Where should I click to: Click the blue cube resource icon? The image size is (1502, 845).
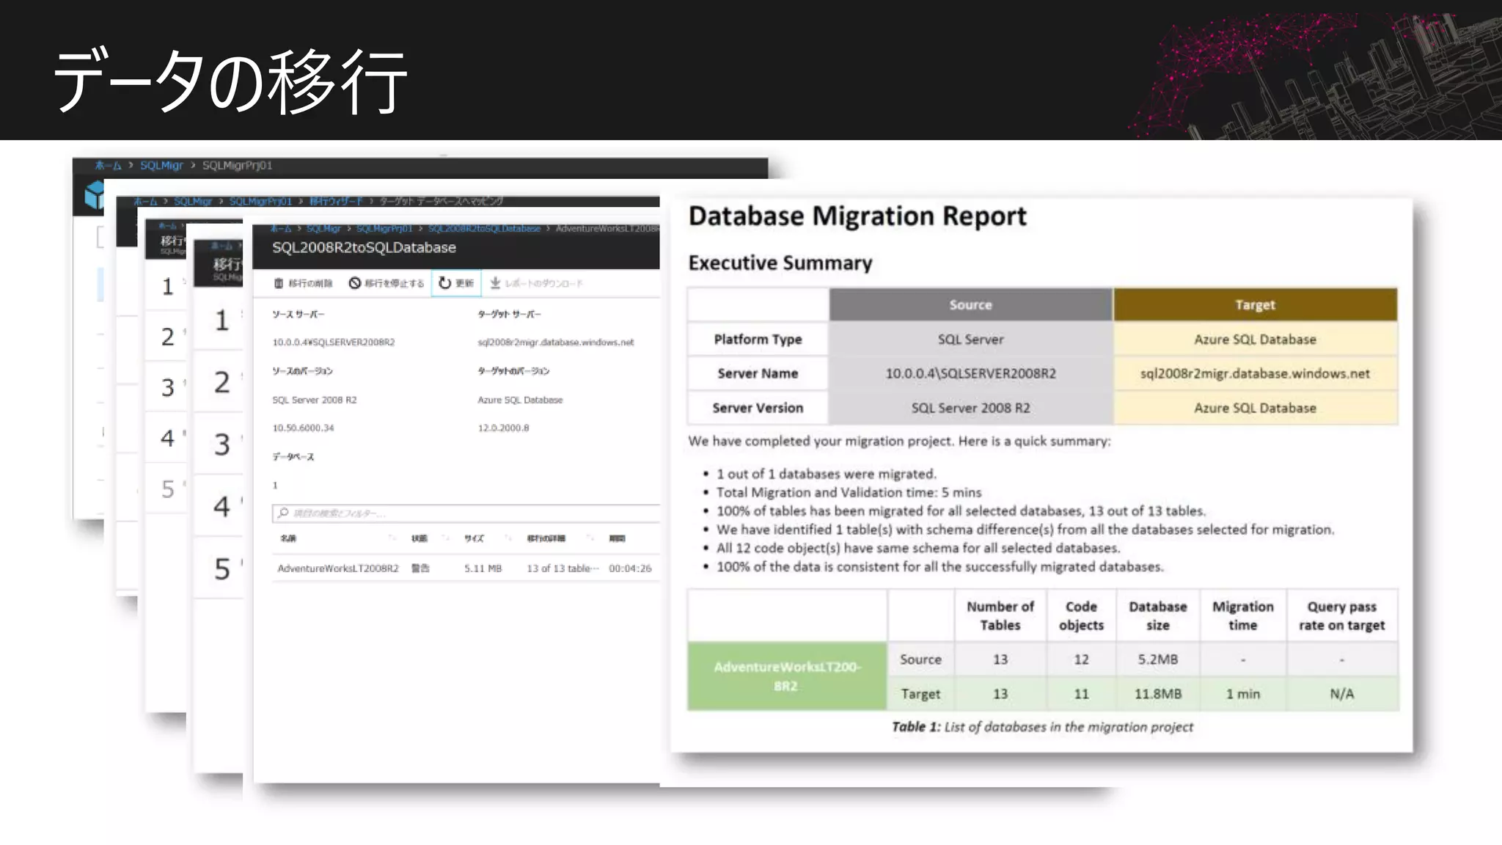(94, 195)
